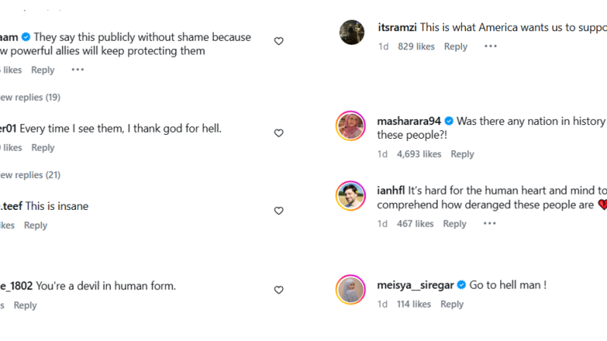This screenshot has height=341, width=607.
Task: Expand the 19 replies thread
Action: [x=30, y=98]
